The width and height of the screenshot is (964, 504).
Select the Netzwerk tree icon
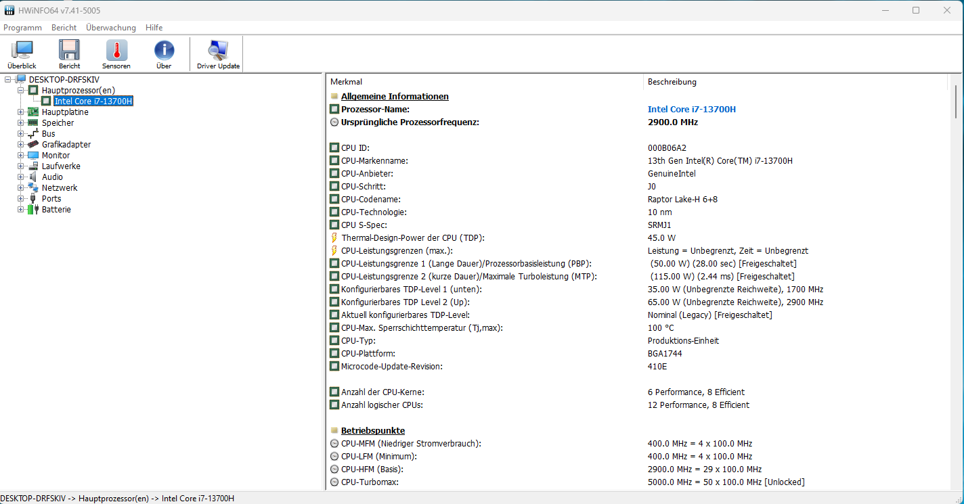(x=32, y=188)
